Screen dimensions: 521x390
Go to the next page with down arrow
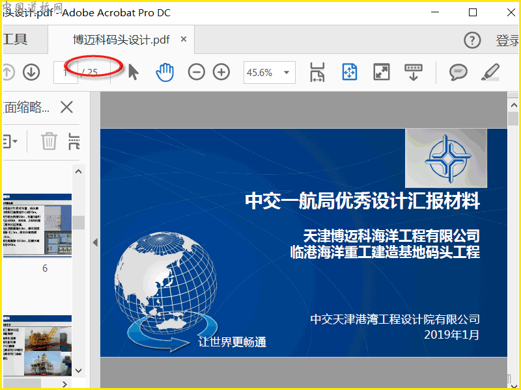pos(31,72)
